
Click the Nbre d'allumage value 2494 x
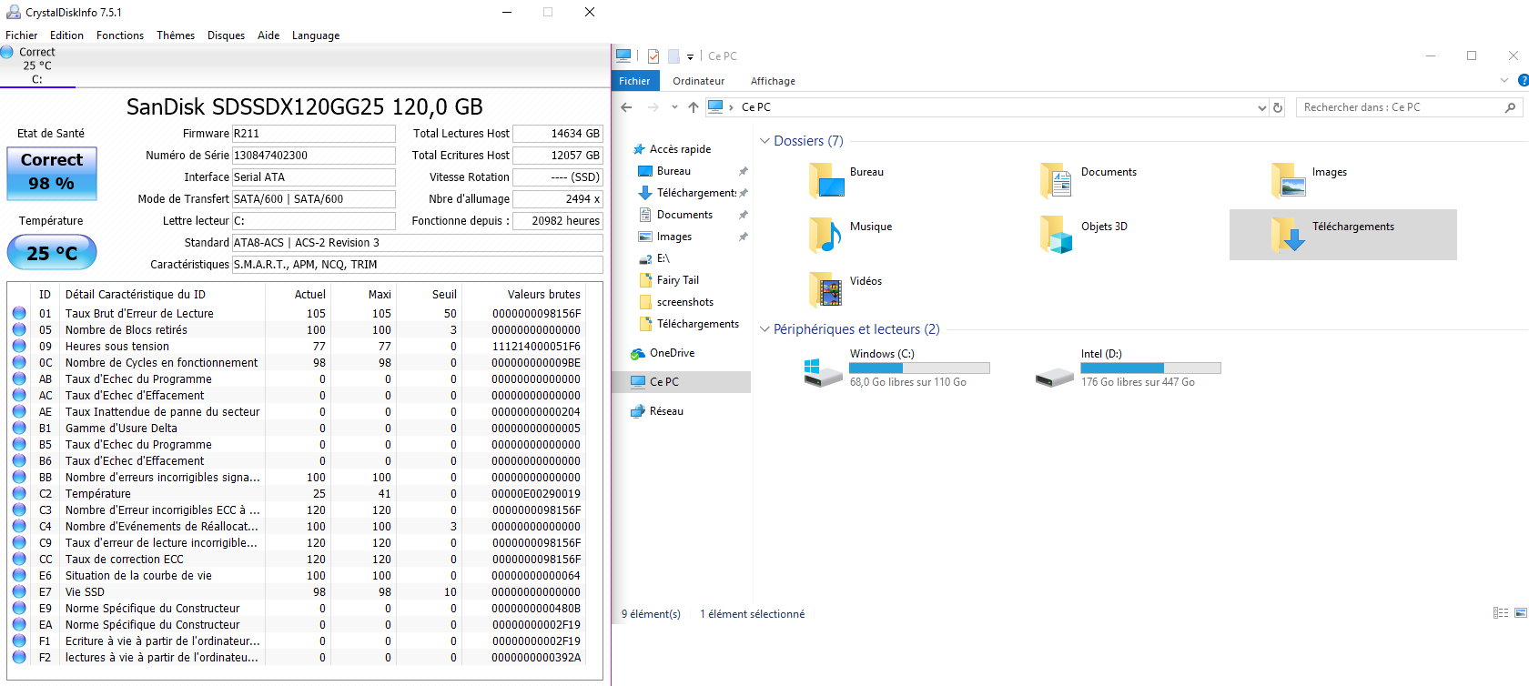click(x=557, y=199)
